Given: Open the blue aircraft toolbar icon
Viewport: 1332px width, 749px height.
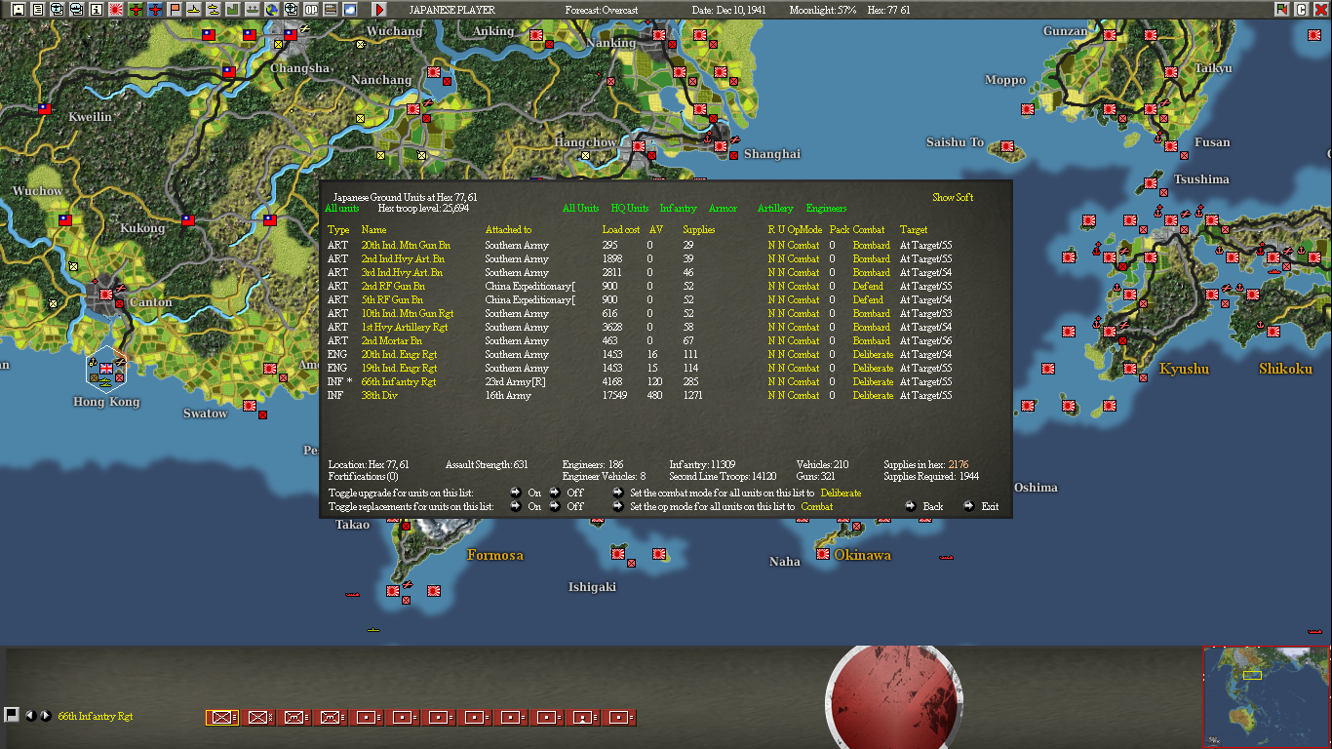Looking at the screenshot, I should click(155, 10).
